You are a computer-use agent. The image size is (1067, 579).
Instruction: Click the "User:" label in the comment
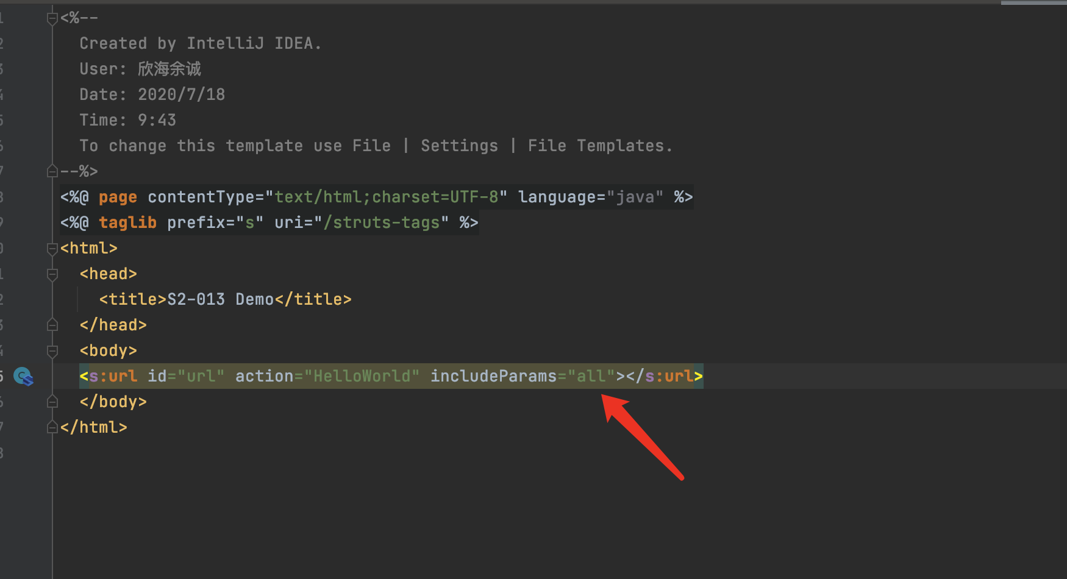click(103, 69)
